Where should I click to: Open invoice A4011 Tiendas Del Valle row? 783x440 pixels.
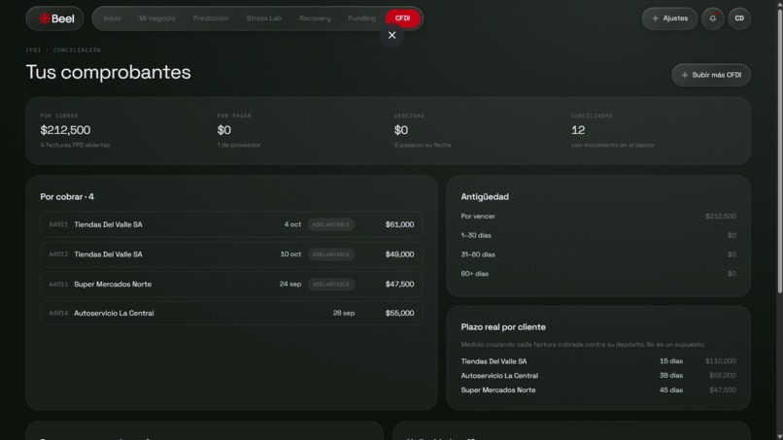point(231,224)
